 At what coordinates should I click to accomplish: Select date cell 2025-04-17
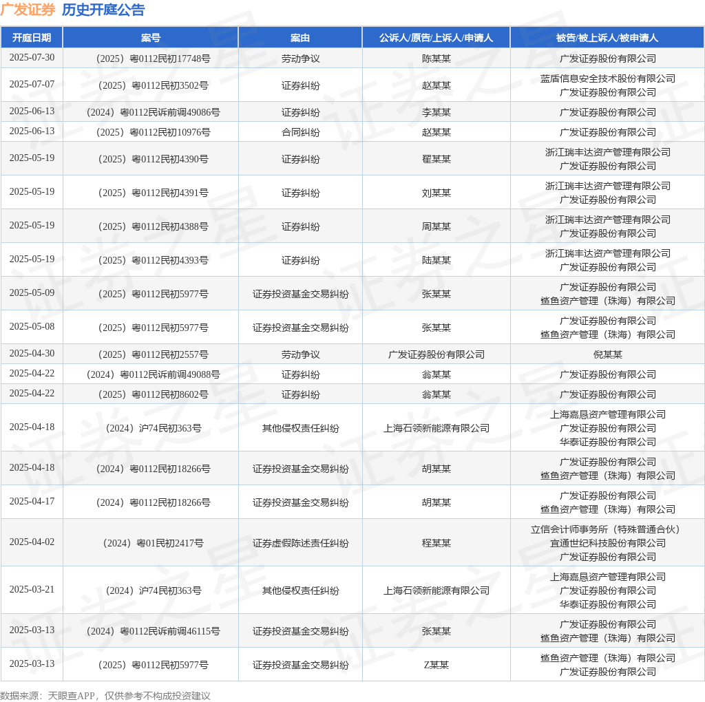click(x=32, y=502)
